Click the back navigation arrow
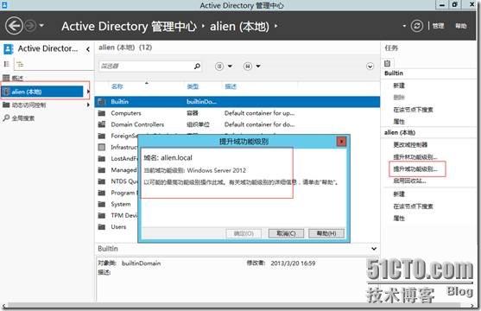 (14, 26)
